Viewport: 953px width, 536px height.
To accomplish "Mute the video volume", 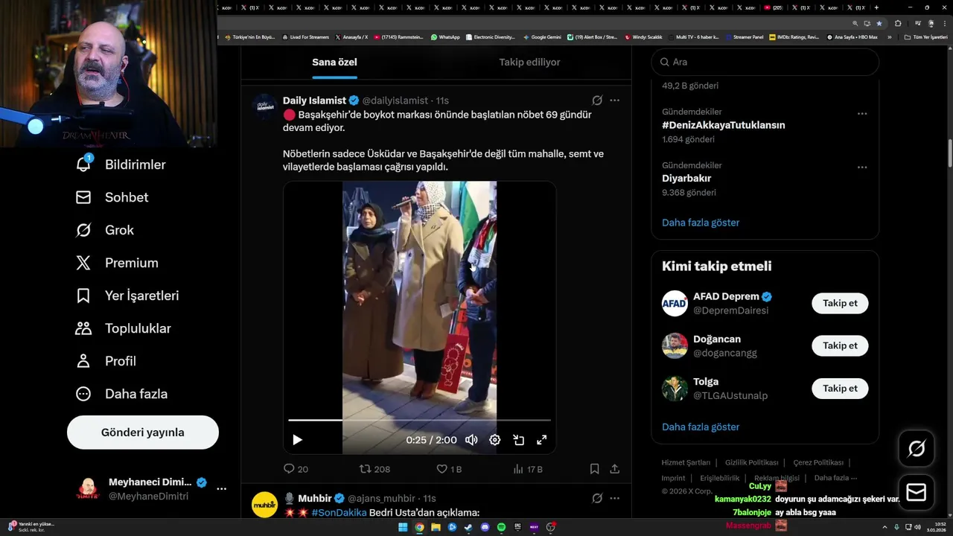I will pos(471,440).
